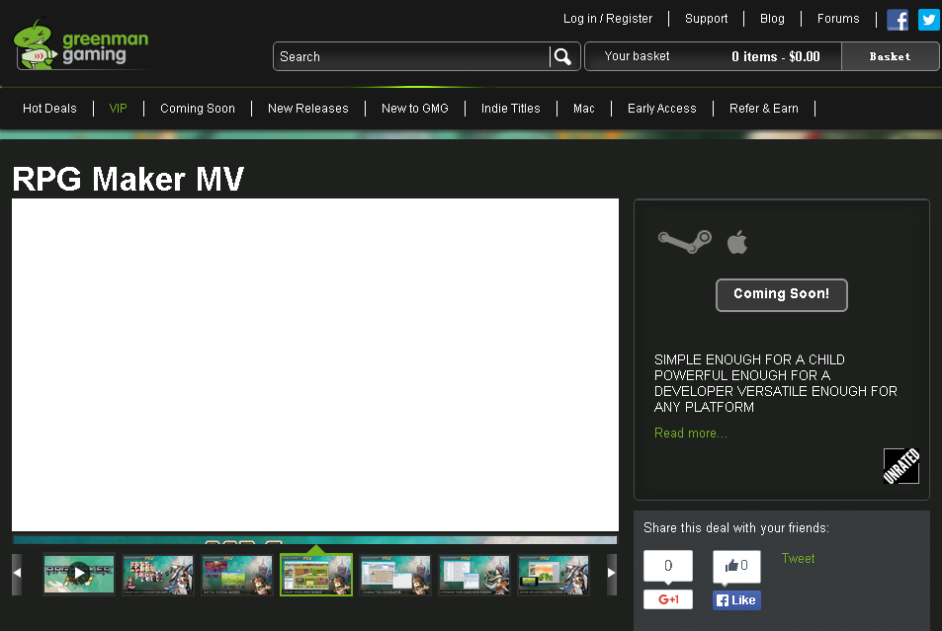The image size is (942, 631).
Task: Click the Tweet link
Action: (x=799, y=558)
